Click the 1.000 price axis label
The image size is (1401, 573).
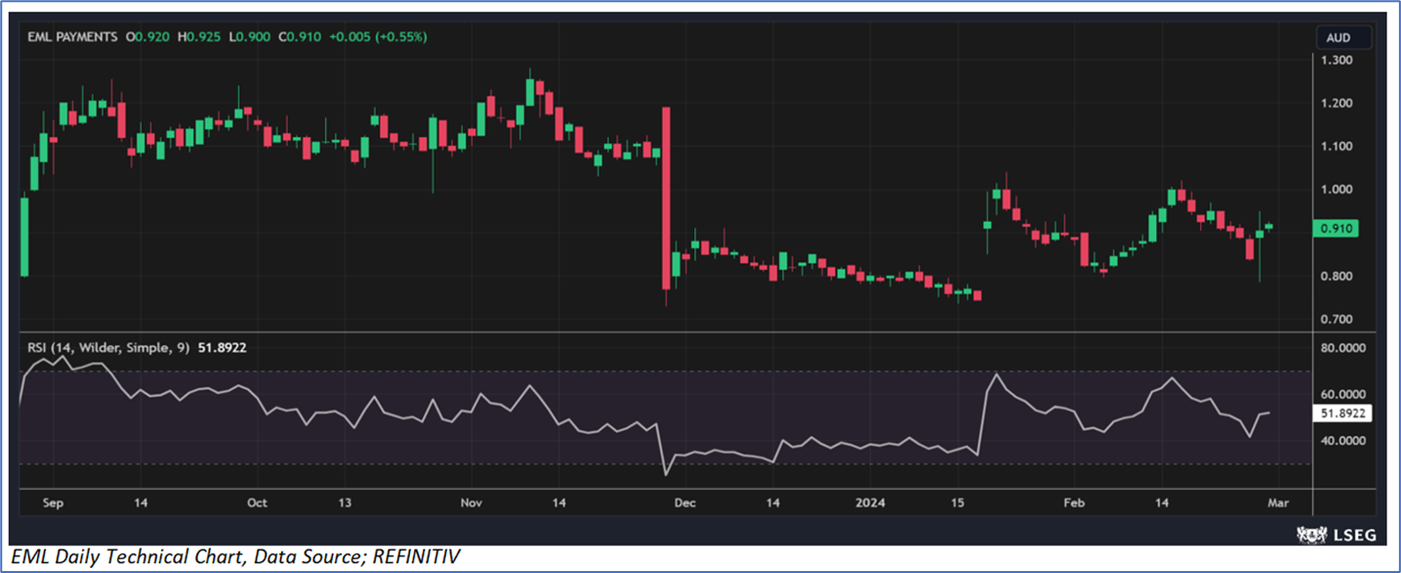pos(1337,189)
